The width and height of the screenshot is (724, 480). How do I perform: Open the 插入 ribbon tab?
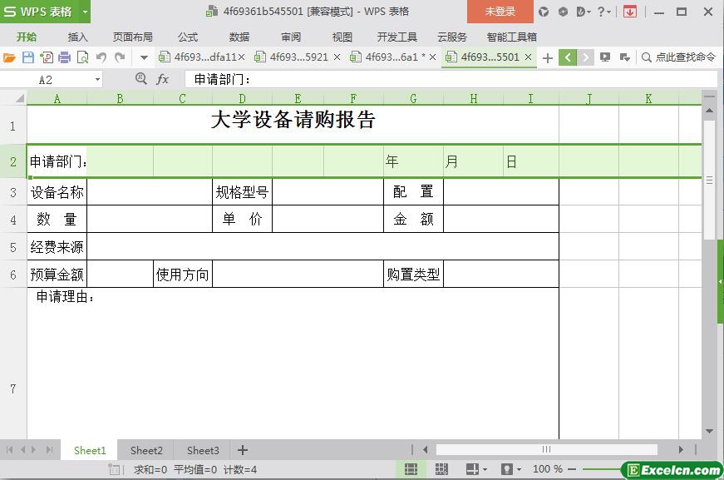coord(77,37)
